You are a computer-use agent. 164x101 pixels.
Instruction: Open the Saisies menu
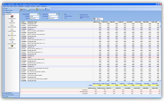[11, 6]
